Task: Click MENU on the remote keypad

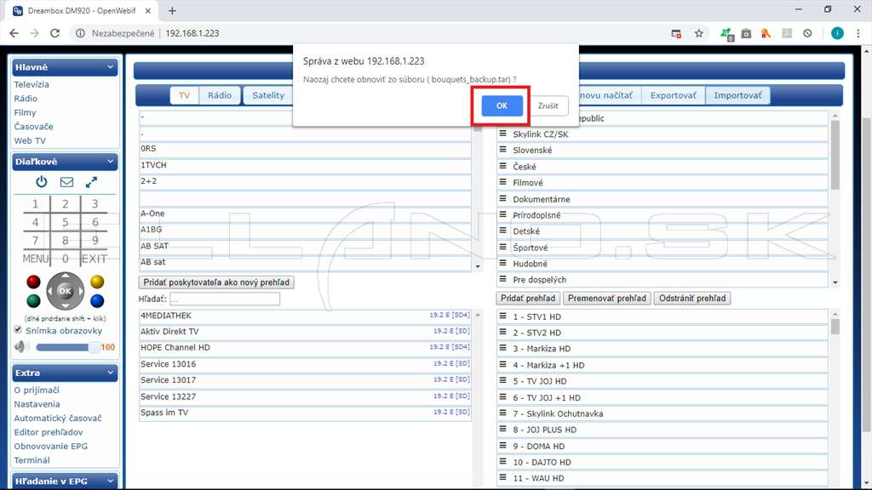Action: (36, 259)
